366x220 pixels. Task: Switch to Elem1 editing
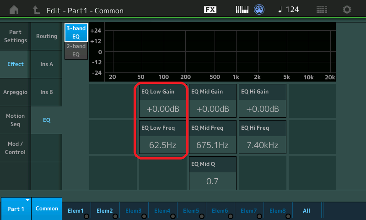[76, 211]
